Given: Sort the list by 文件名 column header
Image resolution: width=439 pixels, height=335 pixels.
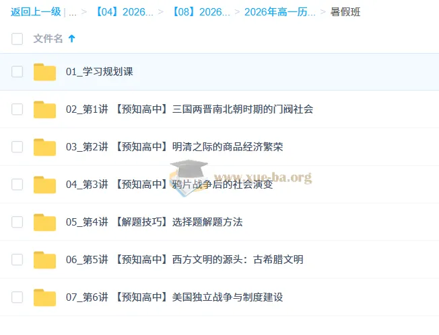Looking at the screenshot, I should coord(48,39).
